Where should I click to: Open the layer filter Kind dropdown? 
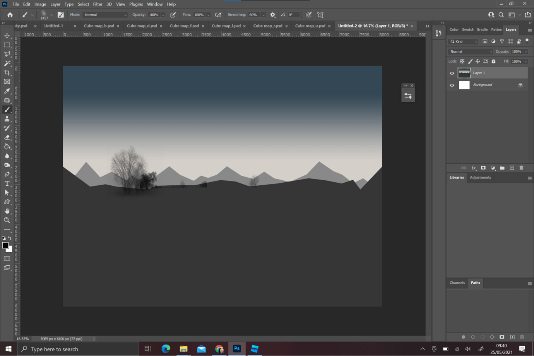click(x=463, y=41)
